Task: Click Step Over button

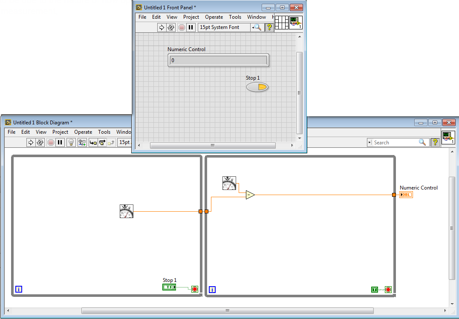Action: (x=102, y=143)
